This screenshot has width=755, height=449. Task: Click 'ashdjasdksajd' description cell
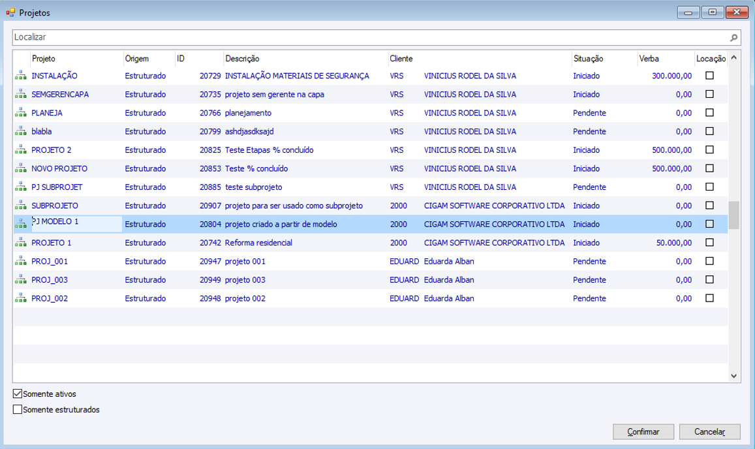[249, 132]
